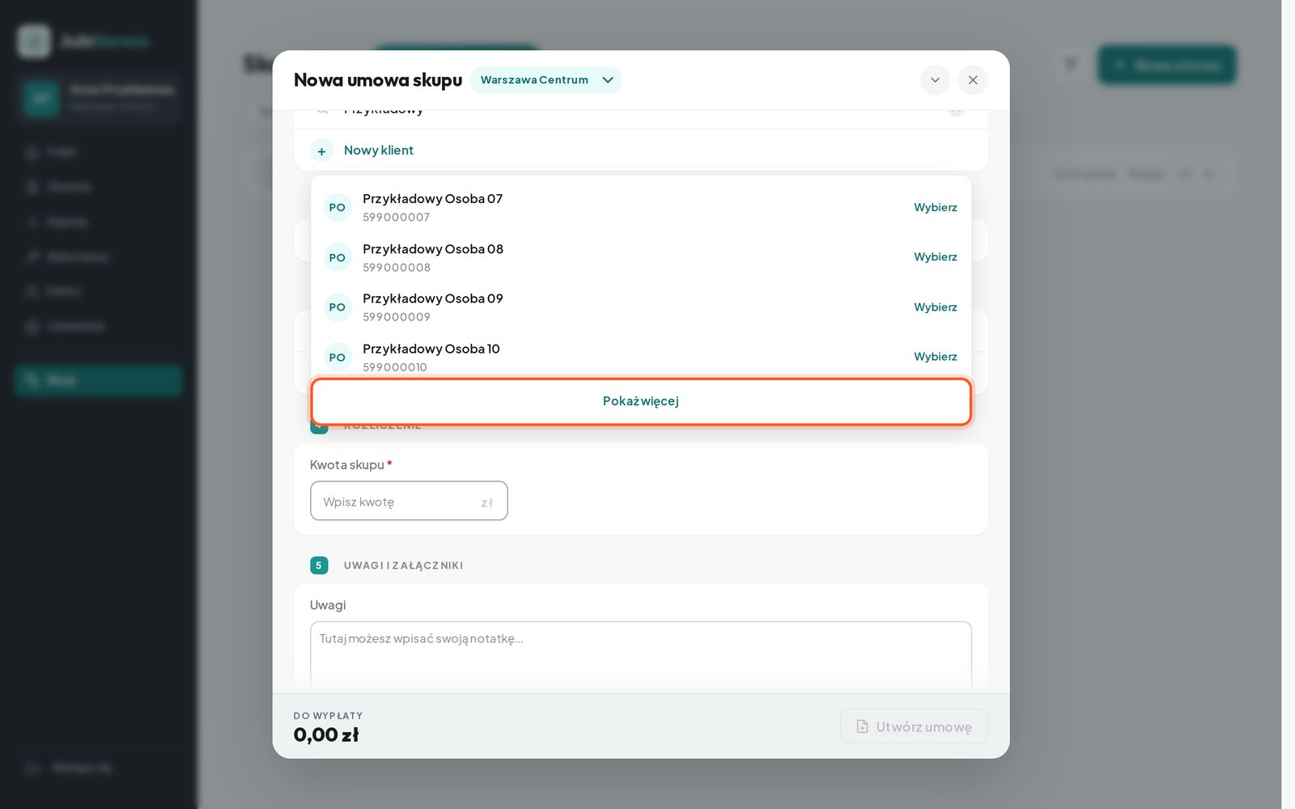
Task: Focus the Uwagi notes text area
Action: [641, 655]
